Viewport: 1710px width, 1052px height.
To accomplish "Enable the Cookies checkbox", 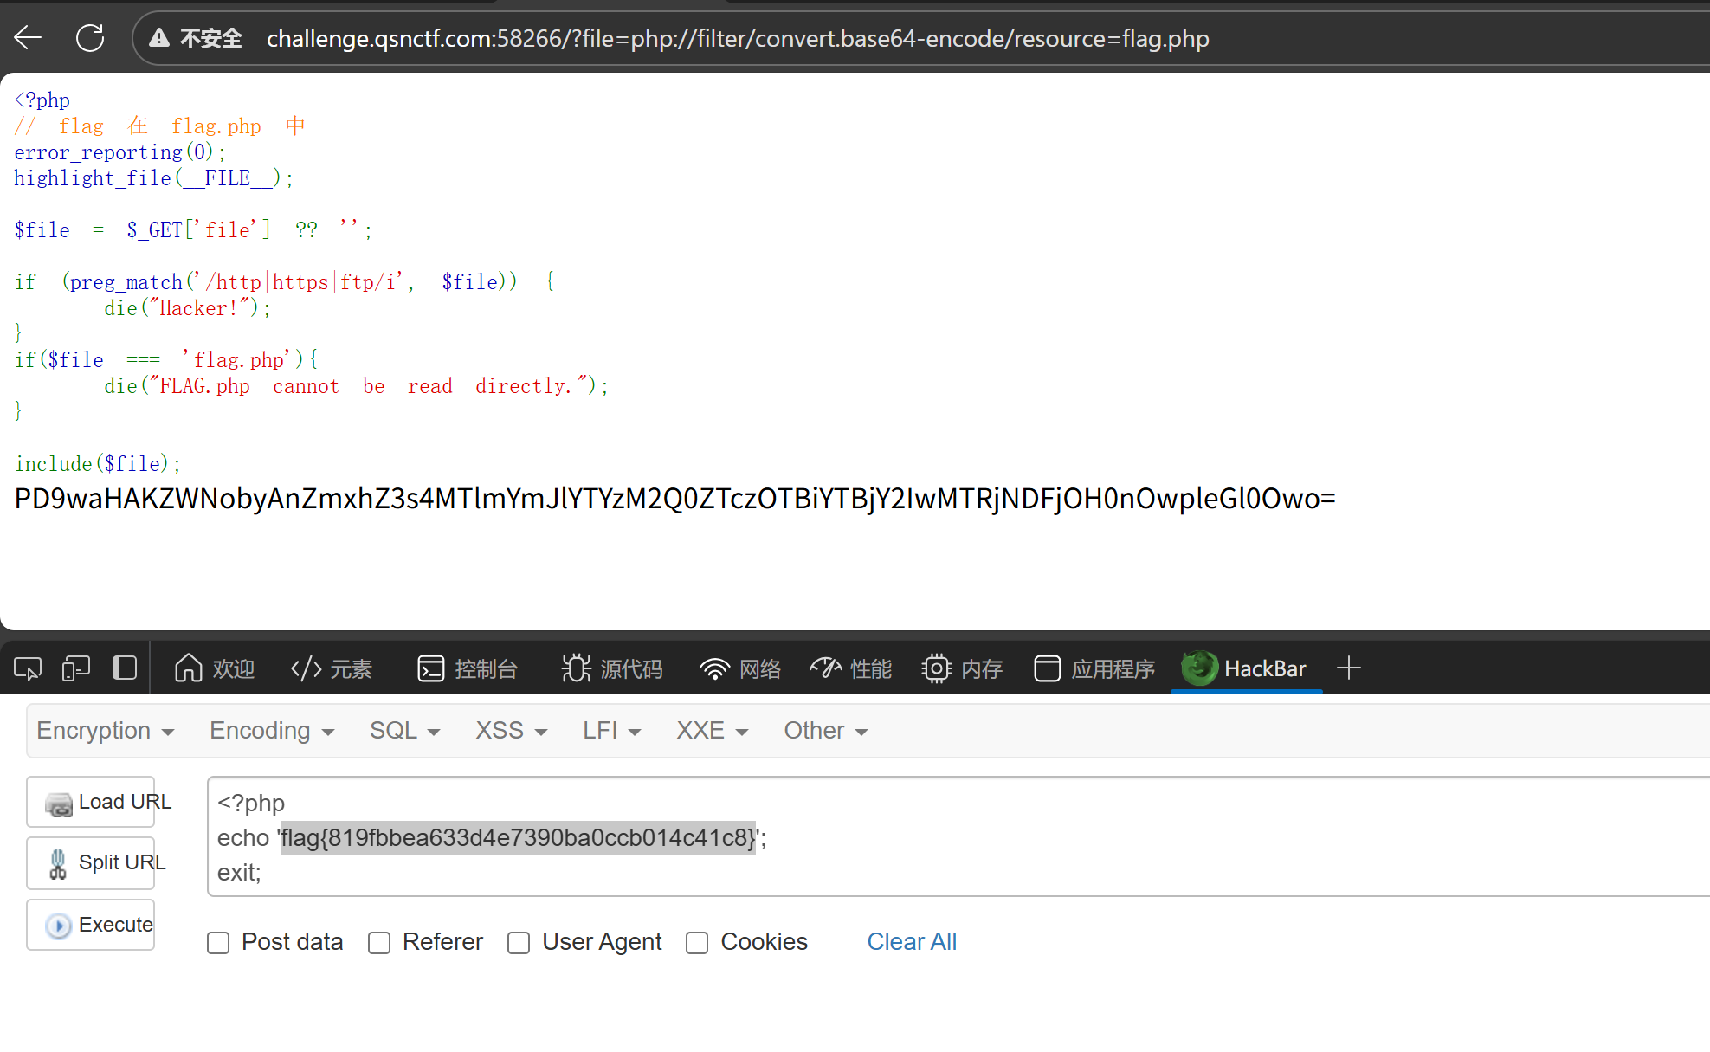I will (x=697, y=943).
